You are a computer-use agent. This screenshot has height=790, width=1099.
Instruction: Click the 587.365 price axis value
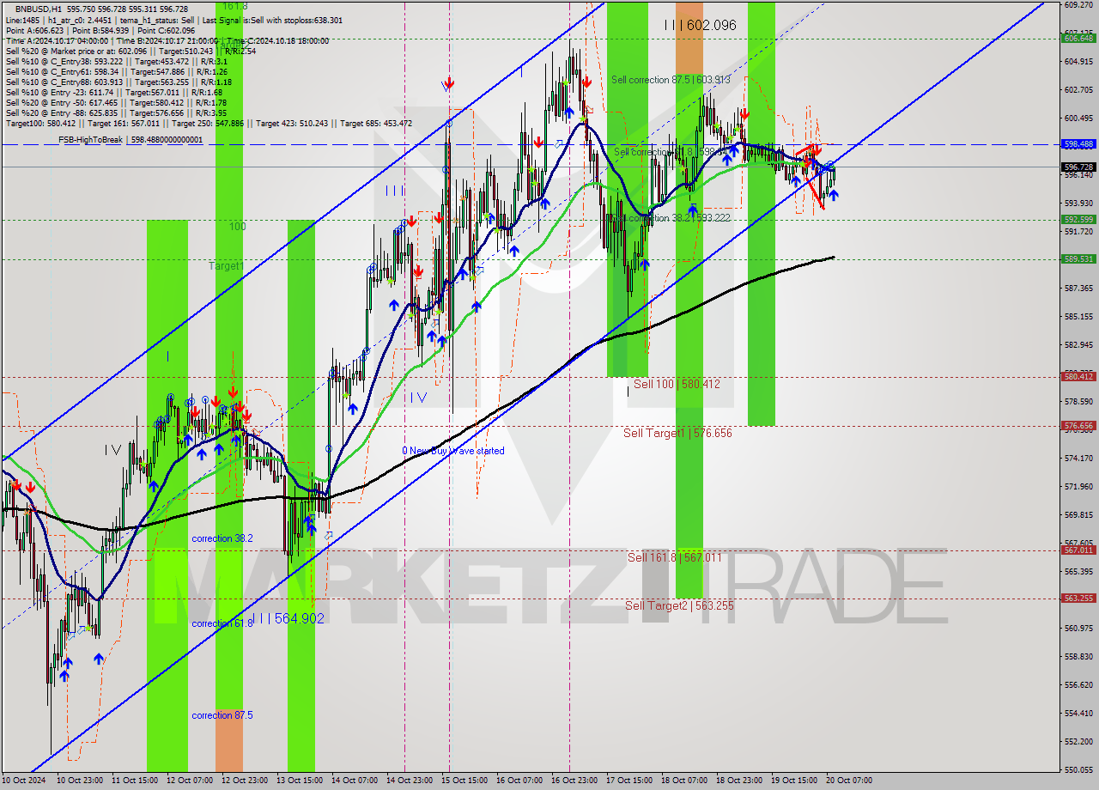coord(1078,288)
